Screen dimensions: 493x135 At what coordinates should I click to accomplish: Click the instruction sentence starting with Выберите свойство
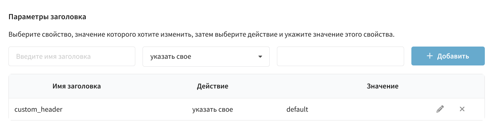pyautogui.click(x=201, y=34)
